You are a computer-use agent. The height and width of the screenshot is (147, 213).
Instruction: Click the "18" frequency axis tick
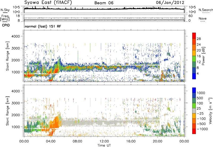tap(18, 16)
